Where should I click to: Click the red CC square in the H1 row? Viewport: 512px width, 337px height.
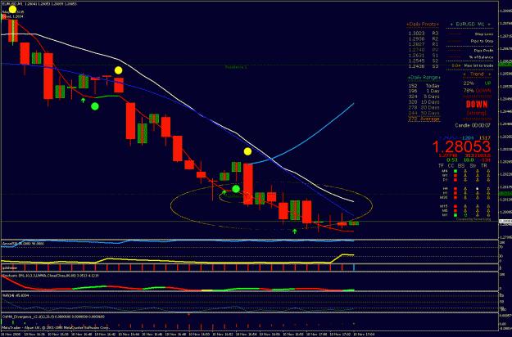pyautogui.click(x=455, y=193)
